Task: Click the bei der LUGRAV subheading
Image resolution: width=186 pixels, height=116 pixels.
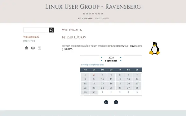Action: click(x=74, y=37)
